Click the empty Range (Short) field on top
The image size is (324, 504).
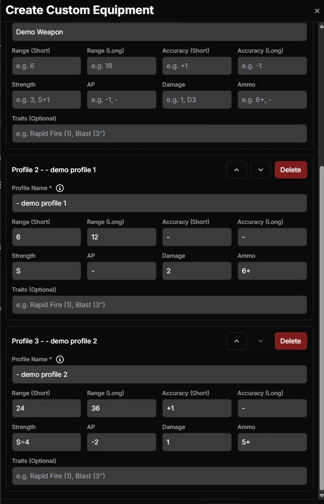(46, 65)
